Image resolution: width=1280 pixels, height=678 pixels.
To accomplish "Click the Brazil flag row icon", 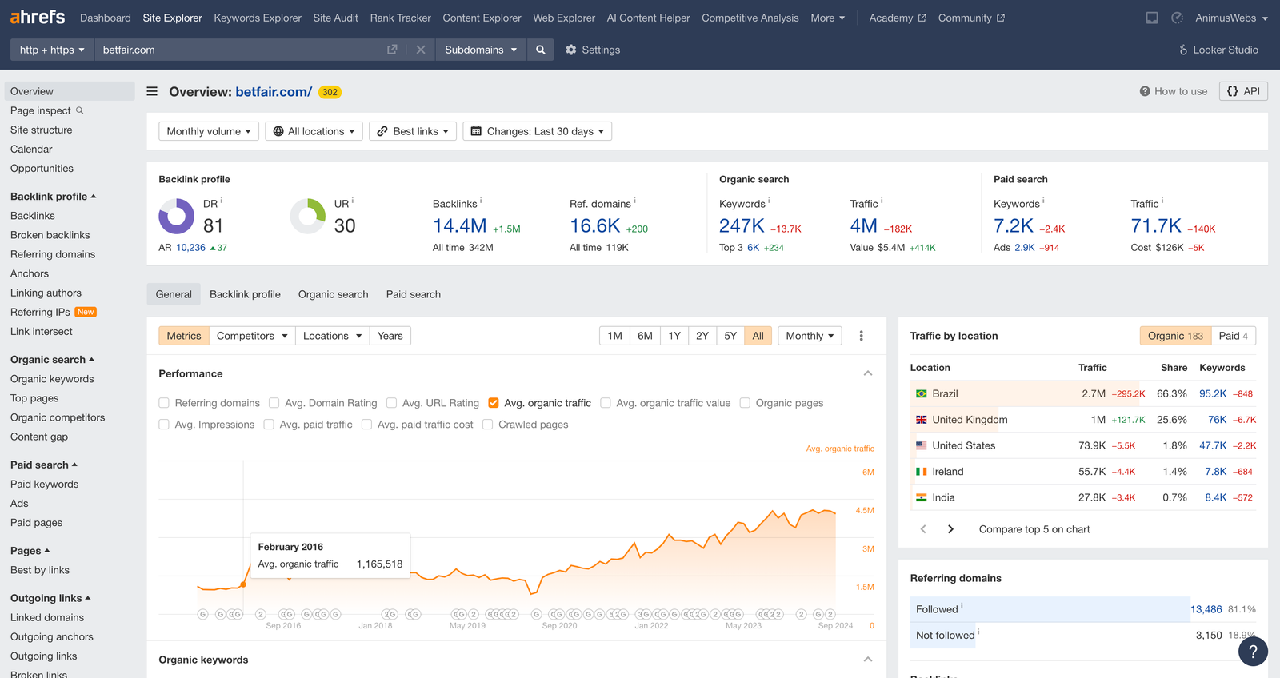I will [x=922, y=393].
